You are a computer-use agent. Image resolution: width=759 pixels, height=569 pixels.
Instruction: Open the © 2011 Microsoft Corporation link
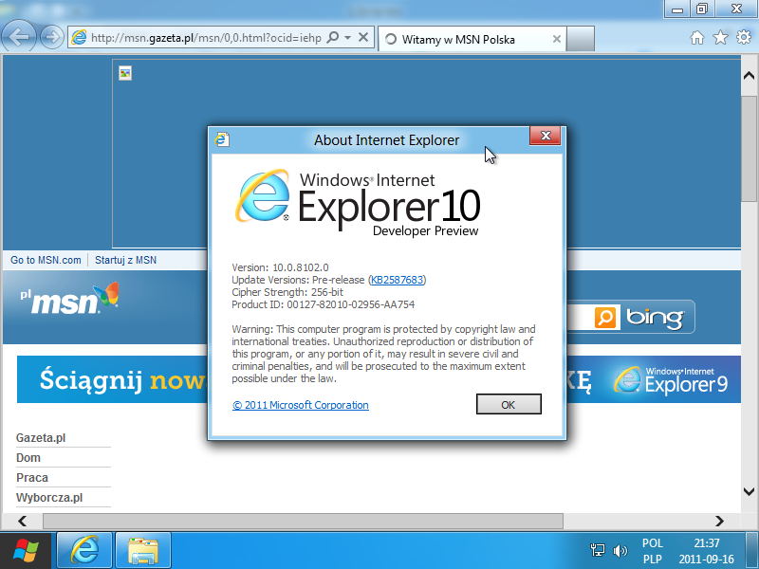[301, 405]
